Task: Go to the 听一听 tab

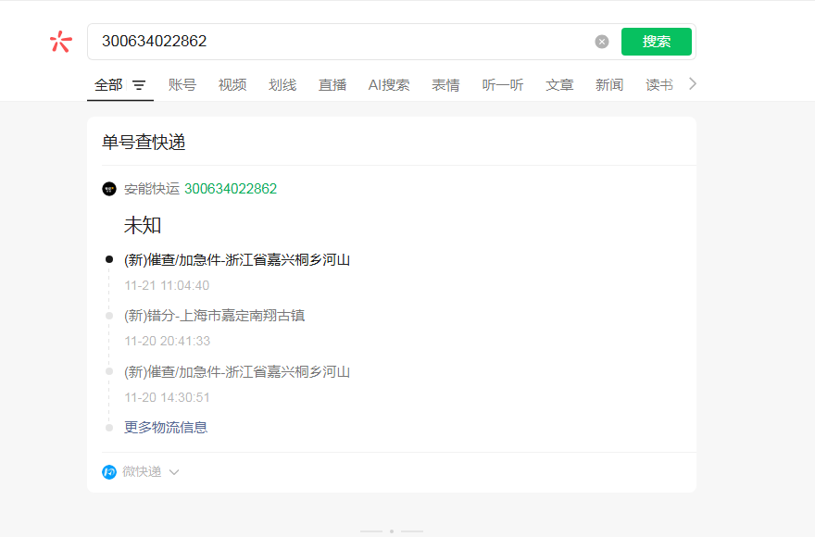Action: pos(503,85)
